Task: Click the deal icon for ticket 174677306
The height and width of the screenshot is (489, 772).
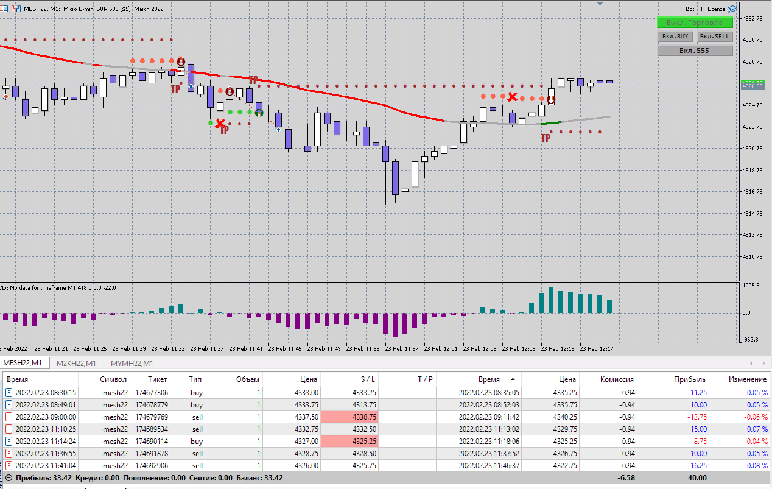Action: (x=9, y=393)
